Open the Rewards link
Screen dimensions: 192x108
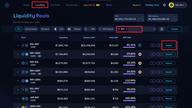coord(137,5)
